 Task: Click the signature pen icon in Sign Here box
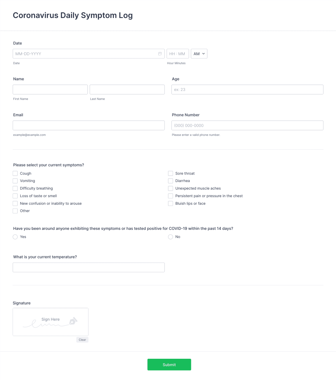(73, 321)
